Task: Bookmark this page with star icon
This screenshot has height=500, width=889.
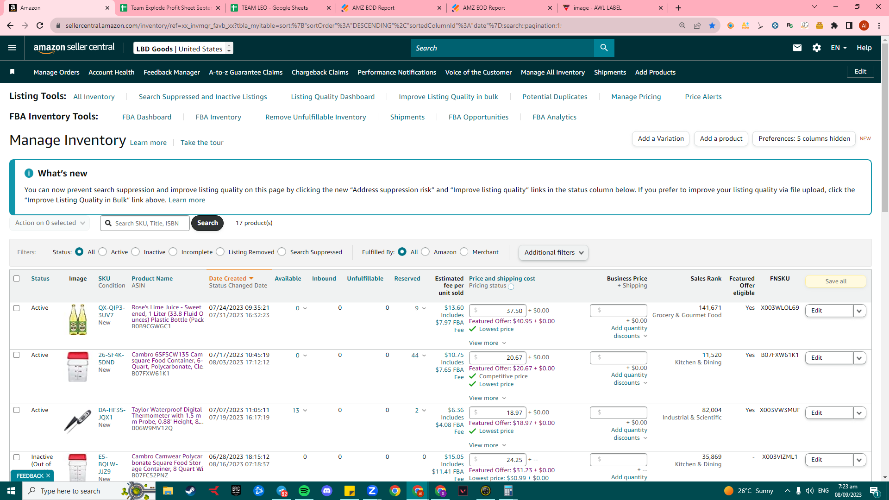Action: [x=712, y=25]
